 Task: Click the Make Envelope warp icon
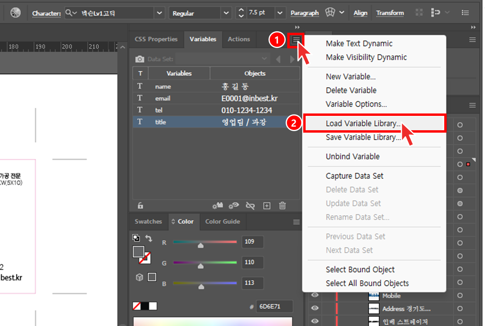click(330, 13)
